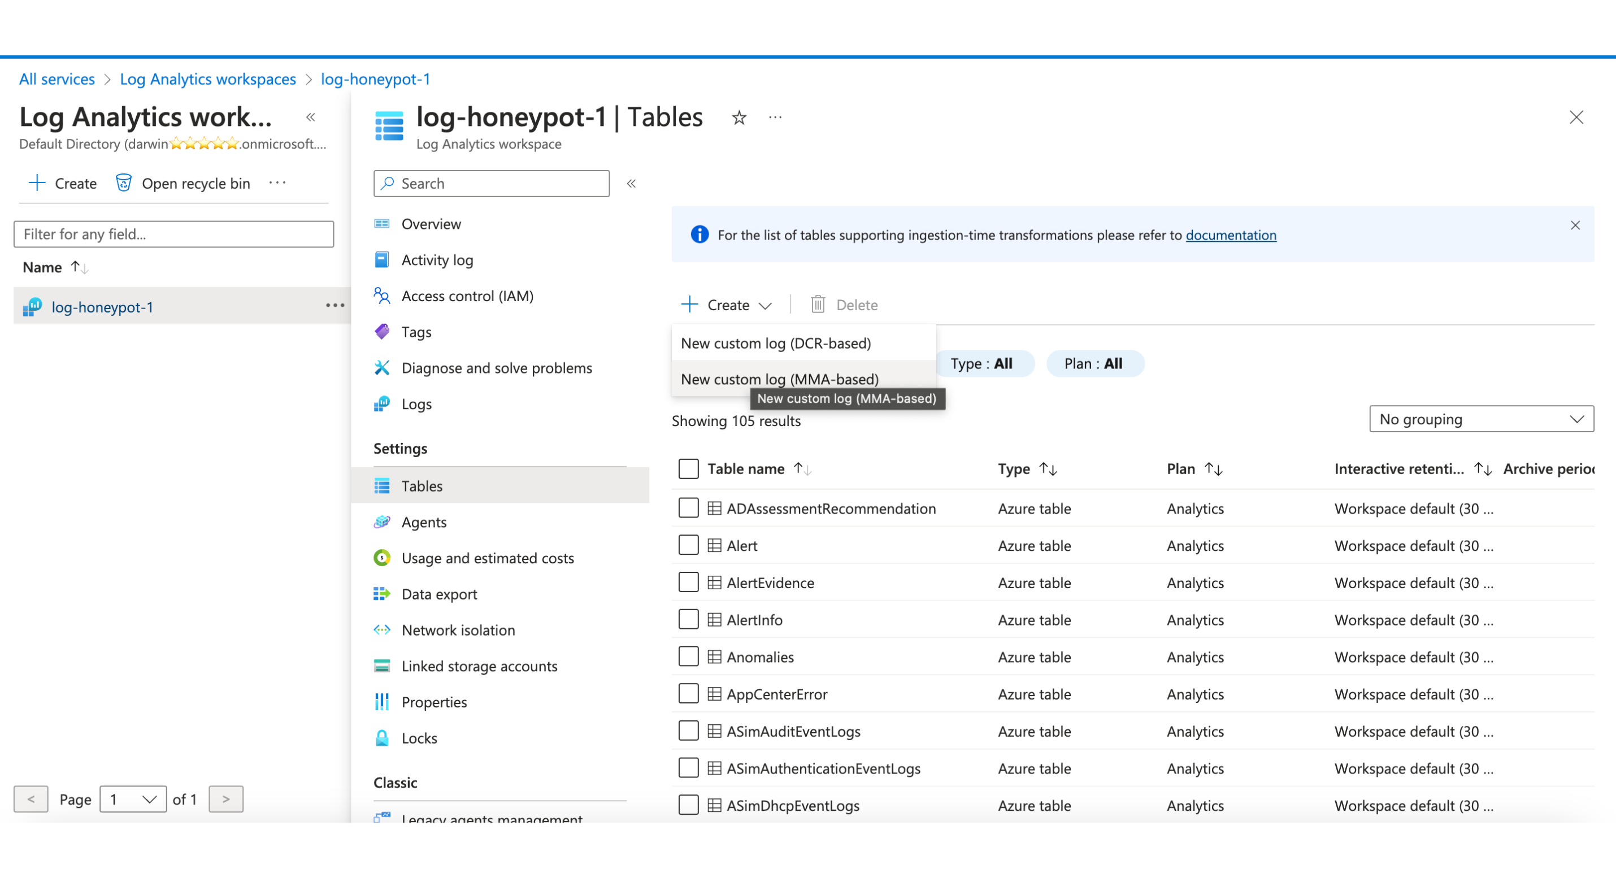
Task: Select the AlertEvidence table checkbox
Action: 688,583
